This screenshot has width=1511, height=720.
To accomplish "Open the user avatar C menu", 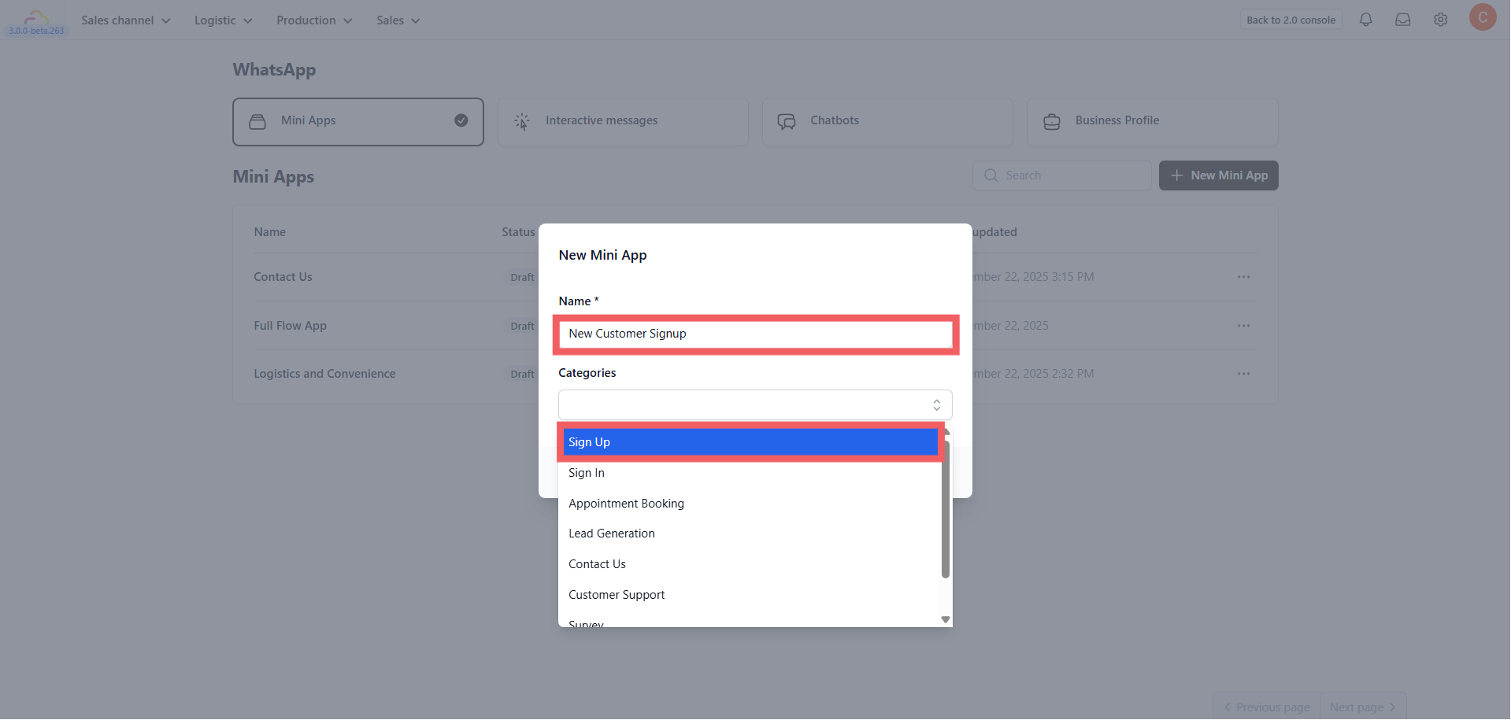I will click(1482, 17).
